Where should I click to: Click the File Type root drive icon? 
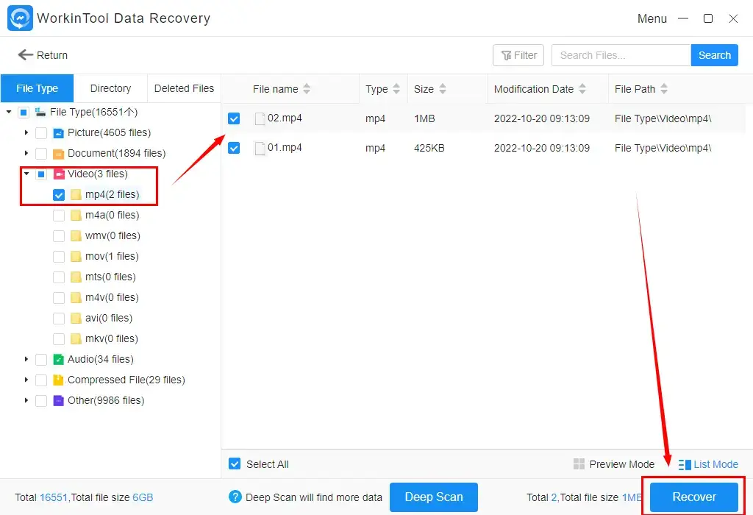point(40,112)
